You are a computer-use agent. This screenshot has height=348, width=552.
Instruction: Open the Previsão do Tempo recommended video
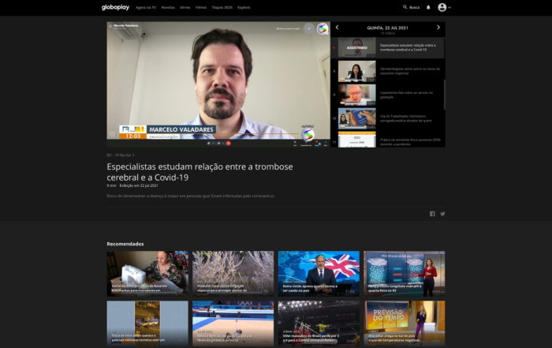[404, 324]
